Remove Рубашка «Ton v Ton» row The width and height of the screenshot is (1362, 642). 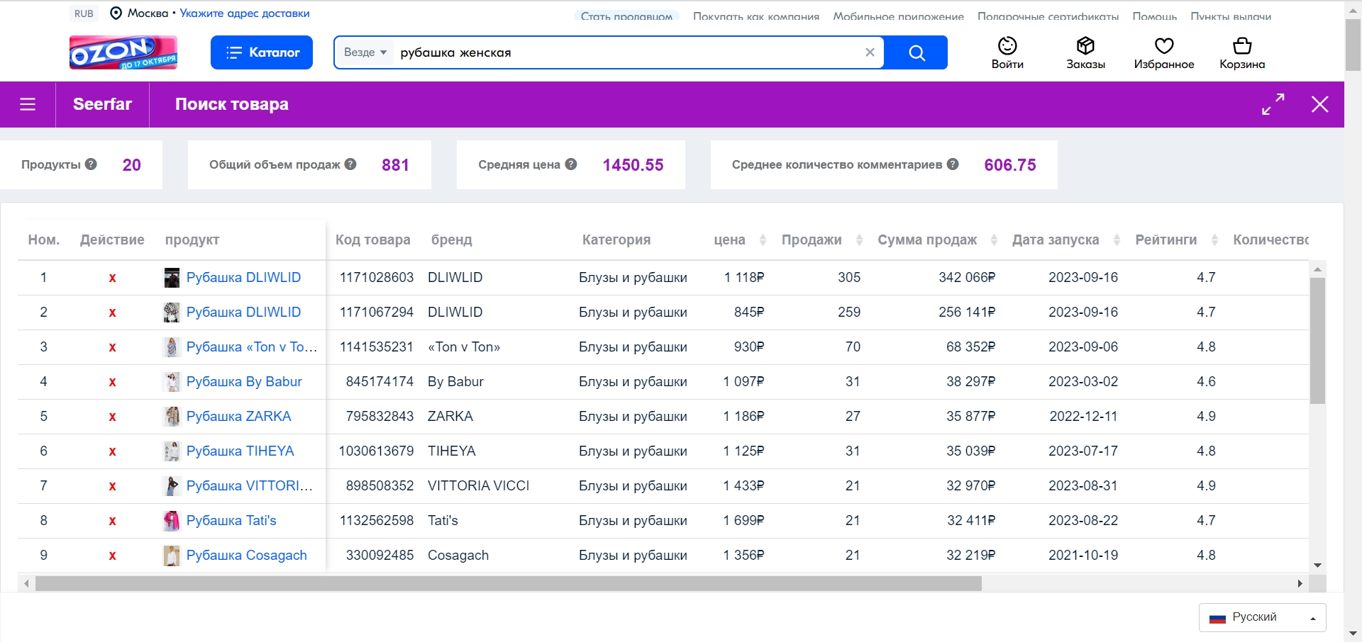(112, 347)
